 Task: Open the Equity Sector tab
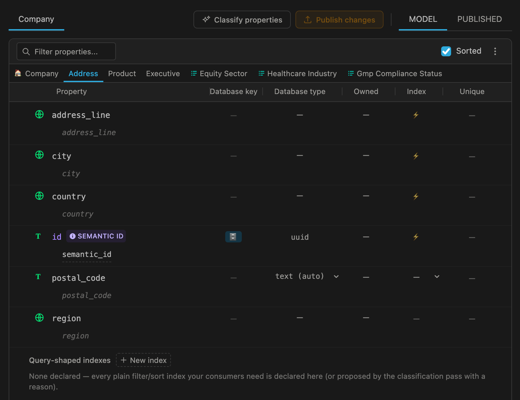click(x=219, y=74)
